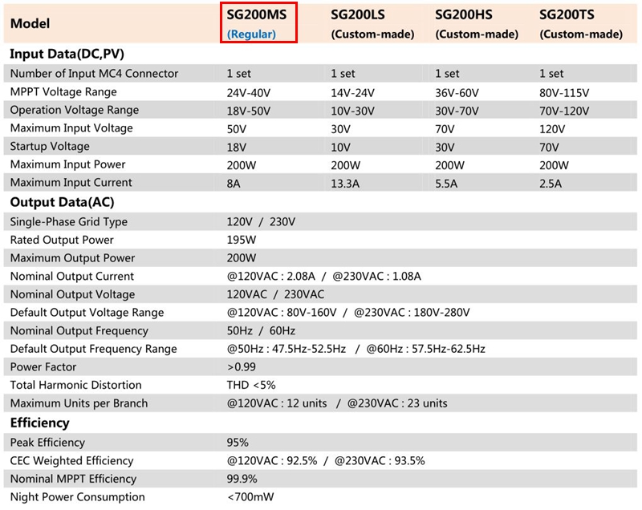Screen dimensions: 642x510
Task: Select the SG200TS (Custom-made) column header
Action: [x=580, y=24]
